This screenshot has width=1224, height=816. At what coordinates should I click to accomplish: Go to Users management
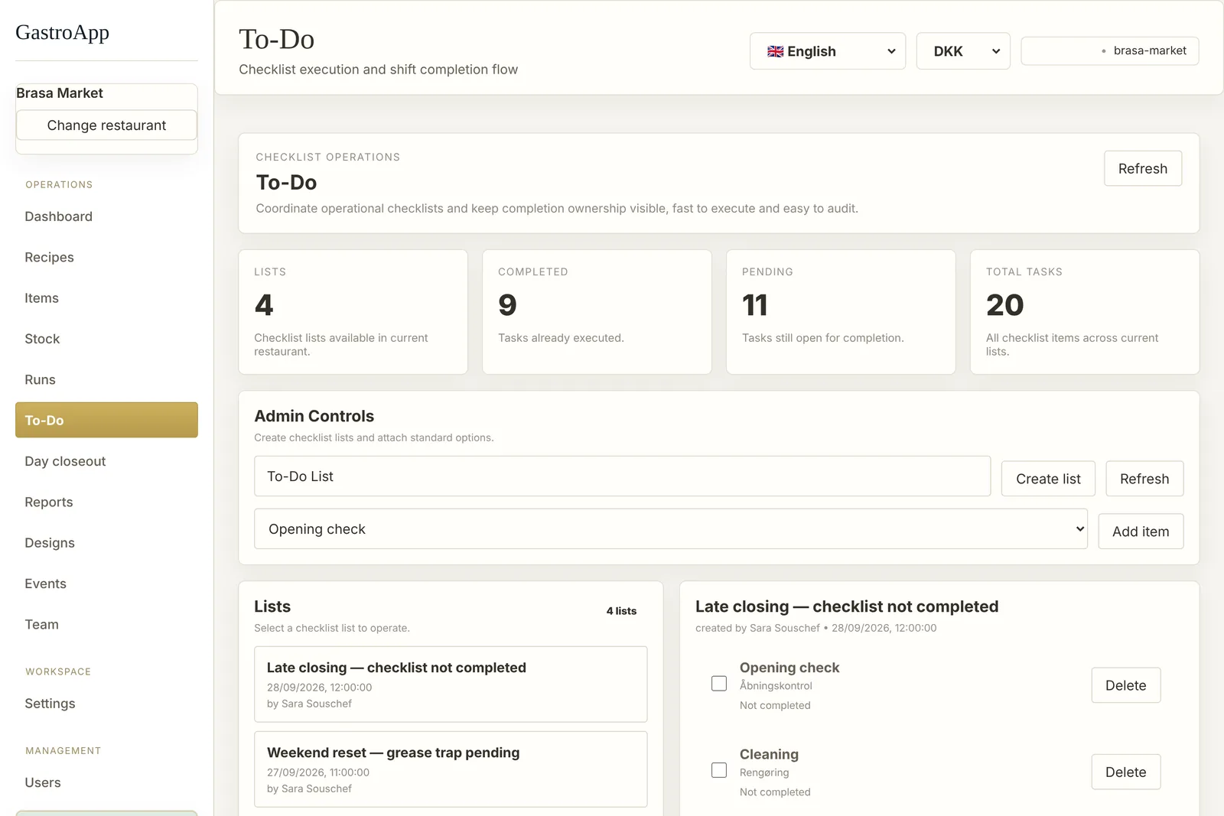pyautogui.click(x=106, y=782)
